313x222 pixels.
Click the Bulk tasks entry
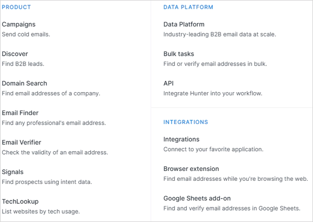tap(178, 54)
